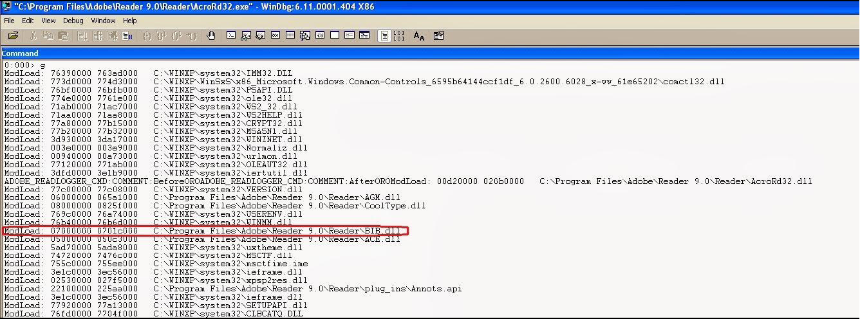
Task: Open the Options toolbar icon
Action: (x=438, y=35)
